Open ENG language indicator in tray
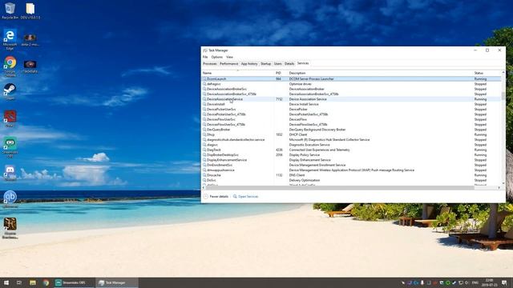513x288 pixels. tap(475, 282)
